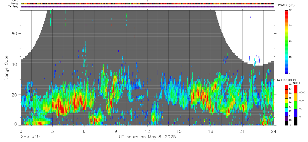The width and height of the screenshot is (308, 142).
Task: Click the black 1–10 swatch in NOISE legend
Action: coord(295,121)
